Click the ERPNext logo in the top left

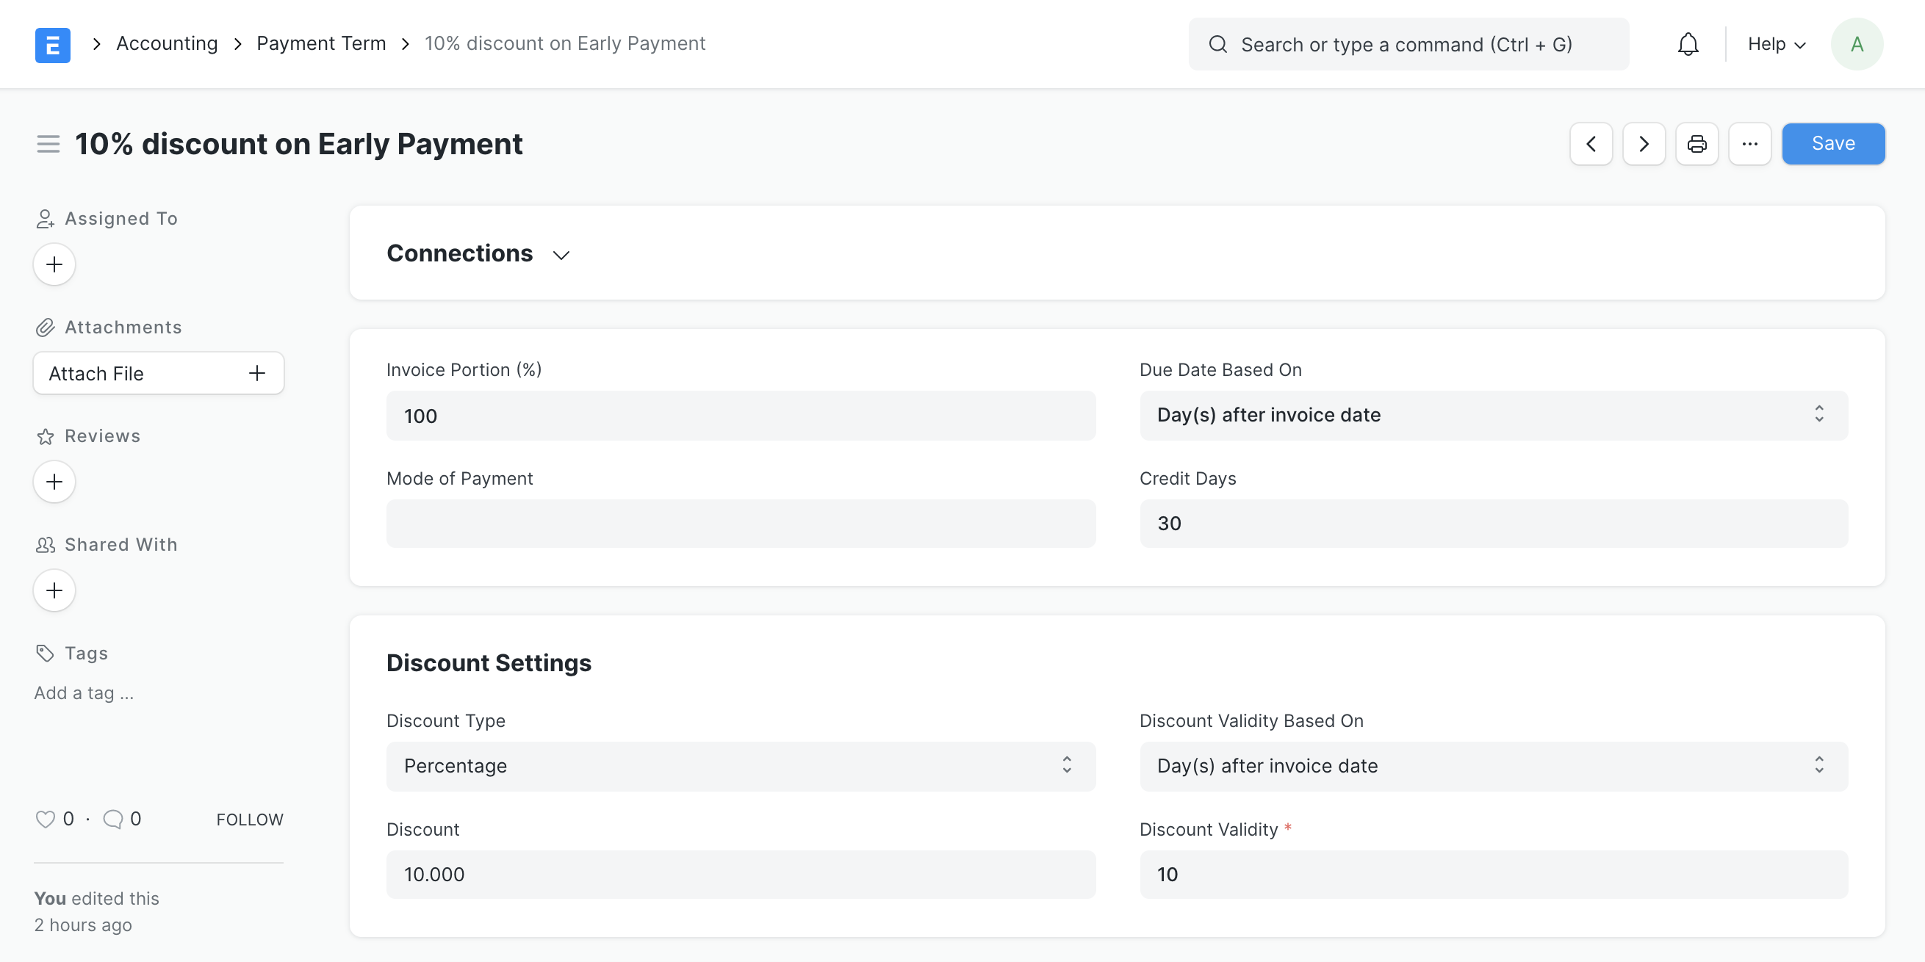[x=52, y=44]
